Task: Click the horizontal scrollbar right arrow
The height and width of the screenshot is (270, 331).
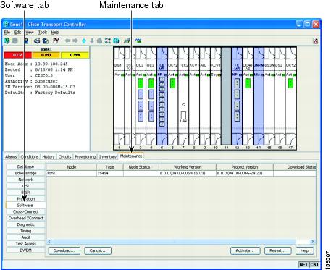Action: (x=313, y=241)
